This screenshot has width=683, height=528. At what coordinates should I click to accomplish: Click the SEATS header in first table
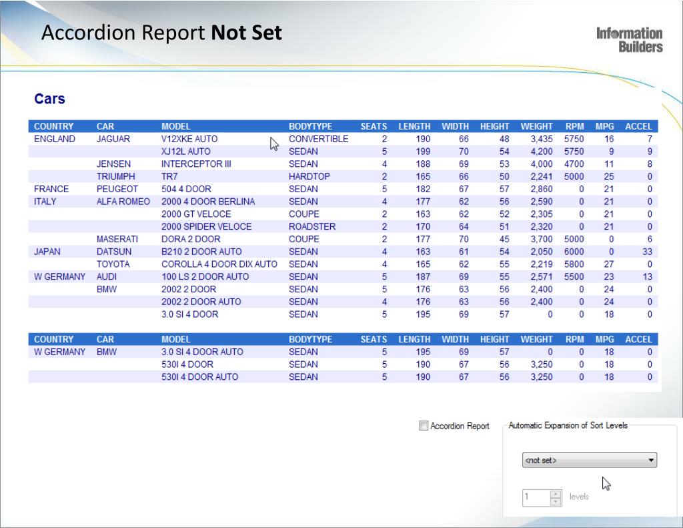pyautogui.click(x=374, y=126)
